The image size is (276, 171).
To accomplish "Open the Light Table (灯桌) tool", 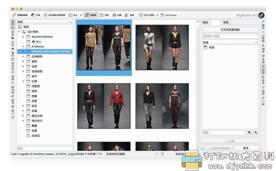I will 36,15.
